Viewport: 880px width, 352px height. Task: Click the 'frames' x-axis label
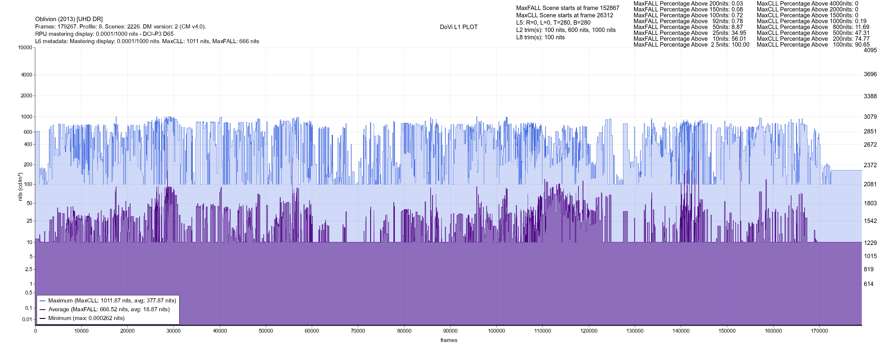[449, 340]
